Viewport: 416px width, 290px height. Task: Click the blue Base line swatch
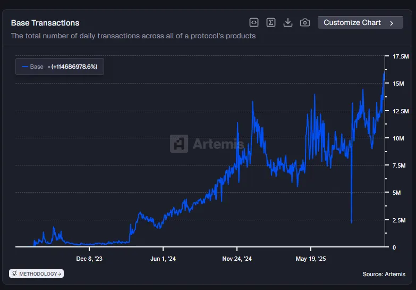click(24, 67)
